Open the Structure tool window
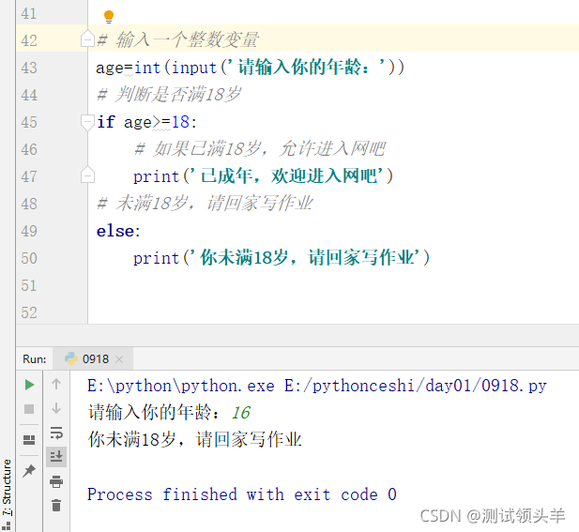This screenshot has height=532, width=579. click(7, 494)
